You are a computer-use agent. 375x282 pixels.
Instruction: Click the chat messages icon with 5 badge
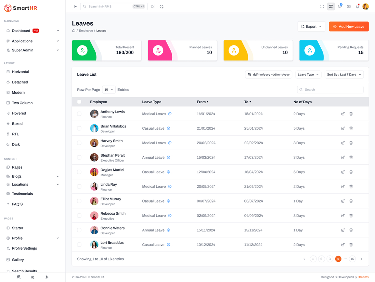340,6
